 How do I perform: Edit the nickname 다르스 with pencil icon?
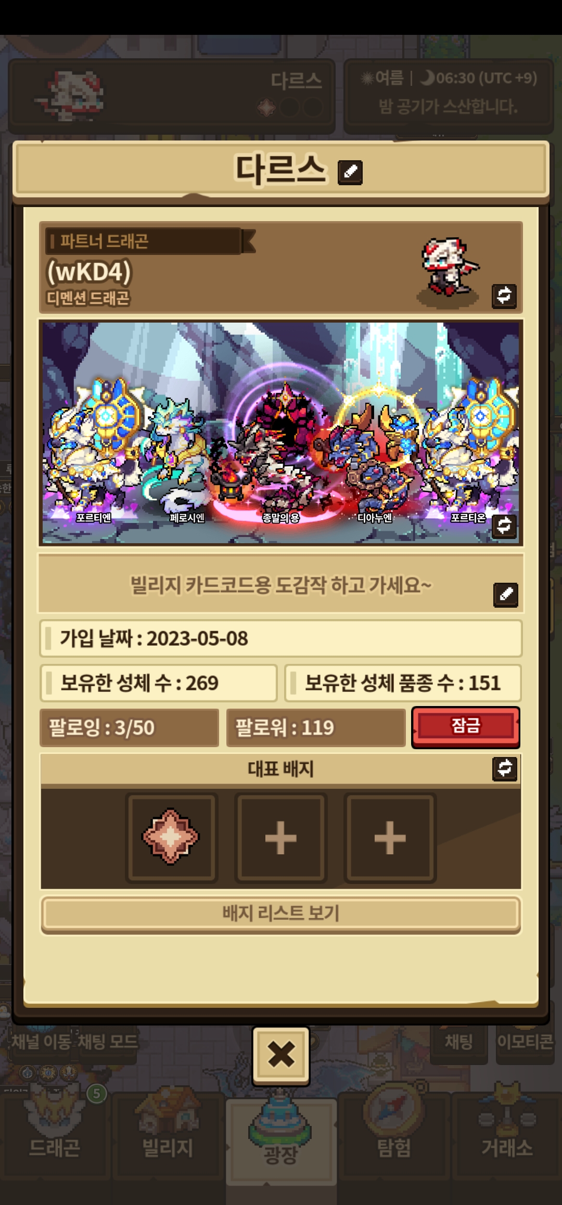[350, 172]
